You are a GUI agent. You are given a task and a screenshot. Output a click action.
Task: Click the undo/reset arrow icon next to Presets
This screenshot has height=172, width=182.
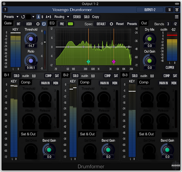(23, 17)
